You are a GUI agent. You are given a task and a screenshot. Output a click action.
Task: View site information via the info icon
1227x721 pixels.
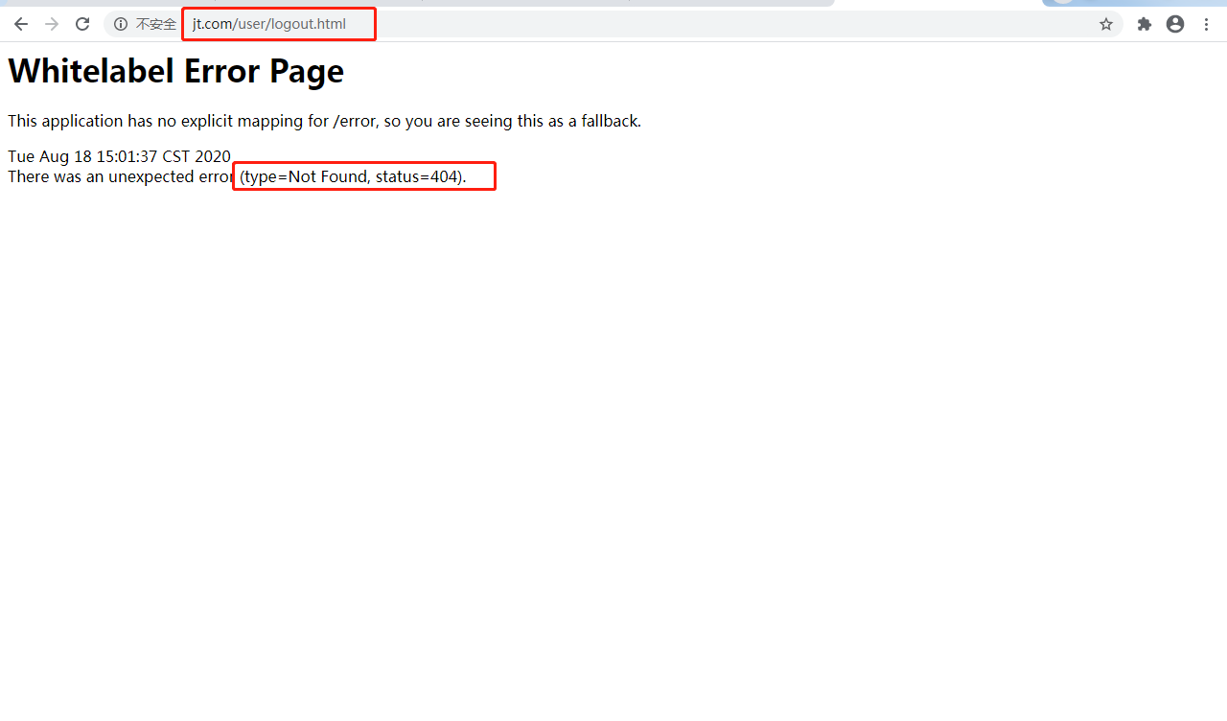tap(121, 24)
